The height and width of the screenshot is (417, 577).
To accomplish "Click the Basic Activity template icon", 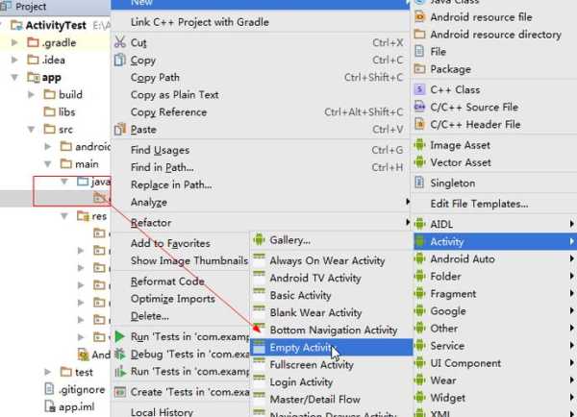I will (x=259, y=295).
